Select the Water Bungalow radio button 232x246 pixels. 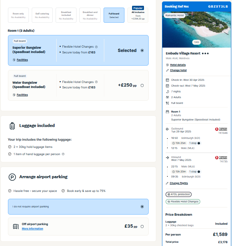click(142, 85)
